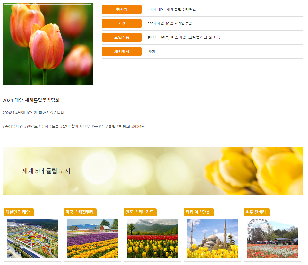
Task: Select event name text 2024 태안 세계튤립꽃박람회 beside 행사명
Action: (x=172, y=9)
